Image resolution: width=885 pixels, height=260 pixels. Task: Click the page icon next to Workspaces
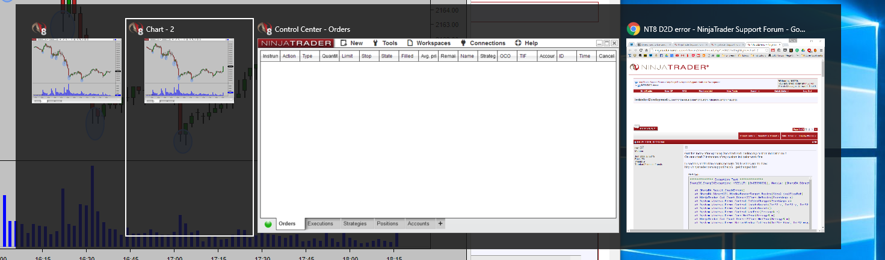coord(410,43)
